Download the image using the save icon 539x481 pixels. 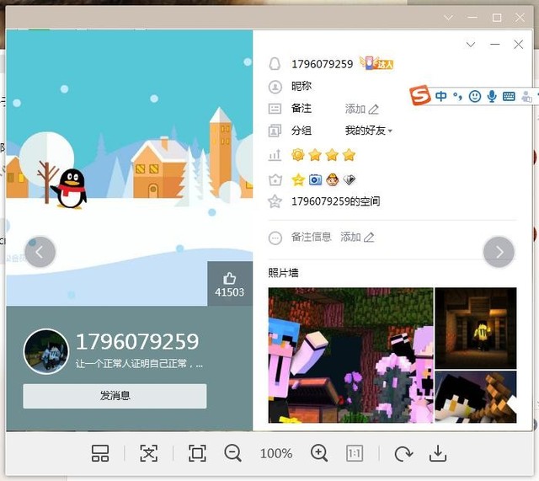[437, 454]
